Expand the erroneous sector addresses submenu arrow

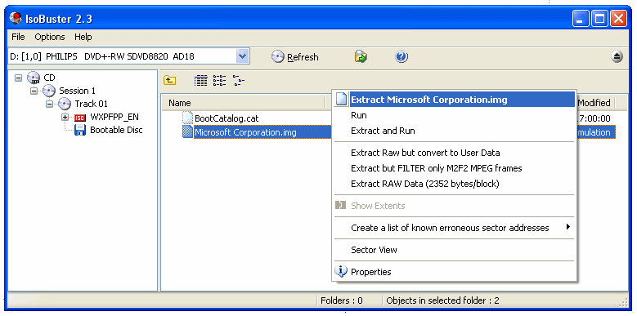568,227
